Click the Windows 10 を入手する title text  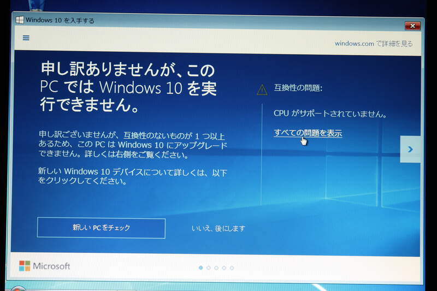(60, 20)
